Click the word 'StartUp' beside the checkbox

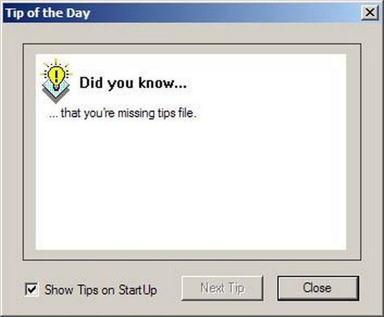pos(138,290)
